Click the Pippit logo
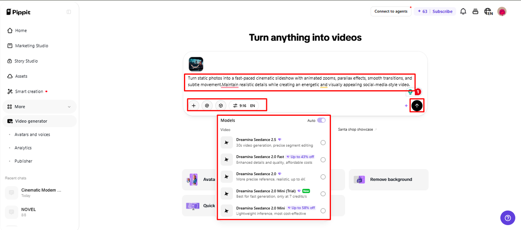This screenshot has height=230, width=521. [18, 12]
